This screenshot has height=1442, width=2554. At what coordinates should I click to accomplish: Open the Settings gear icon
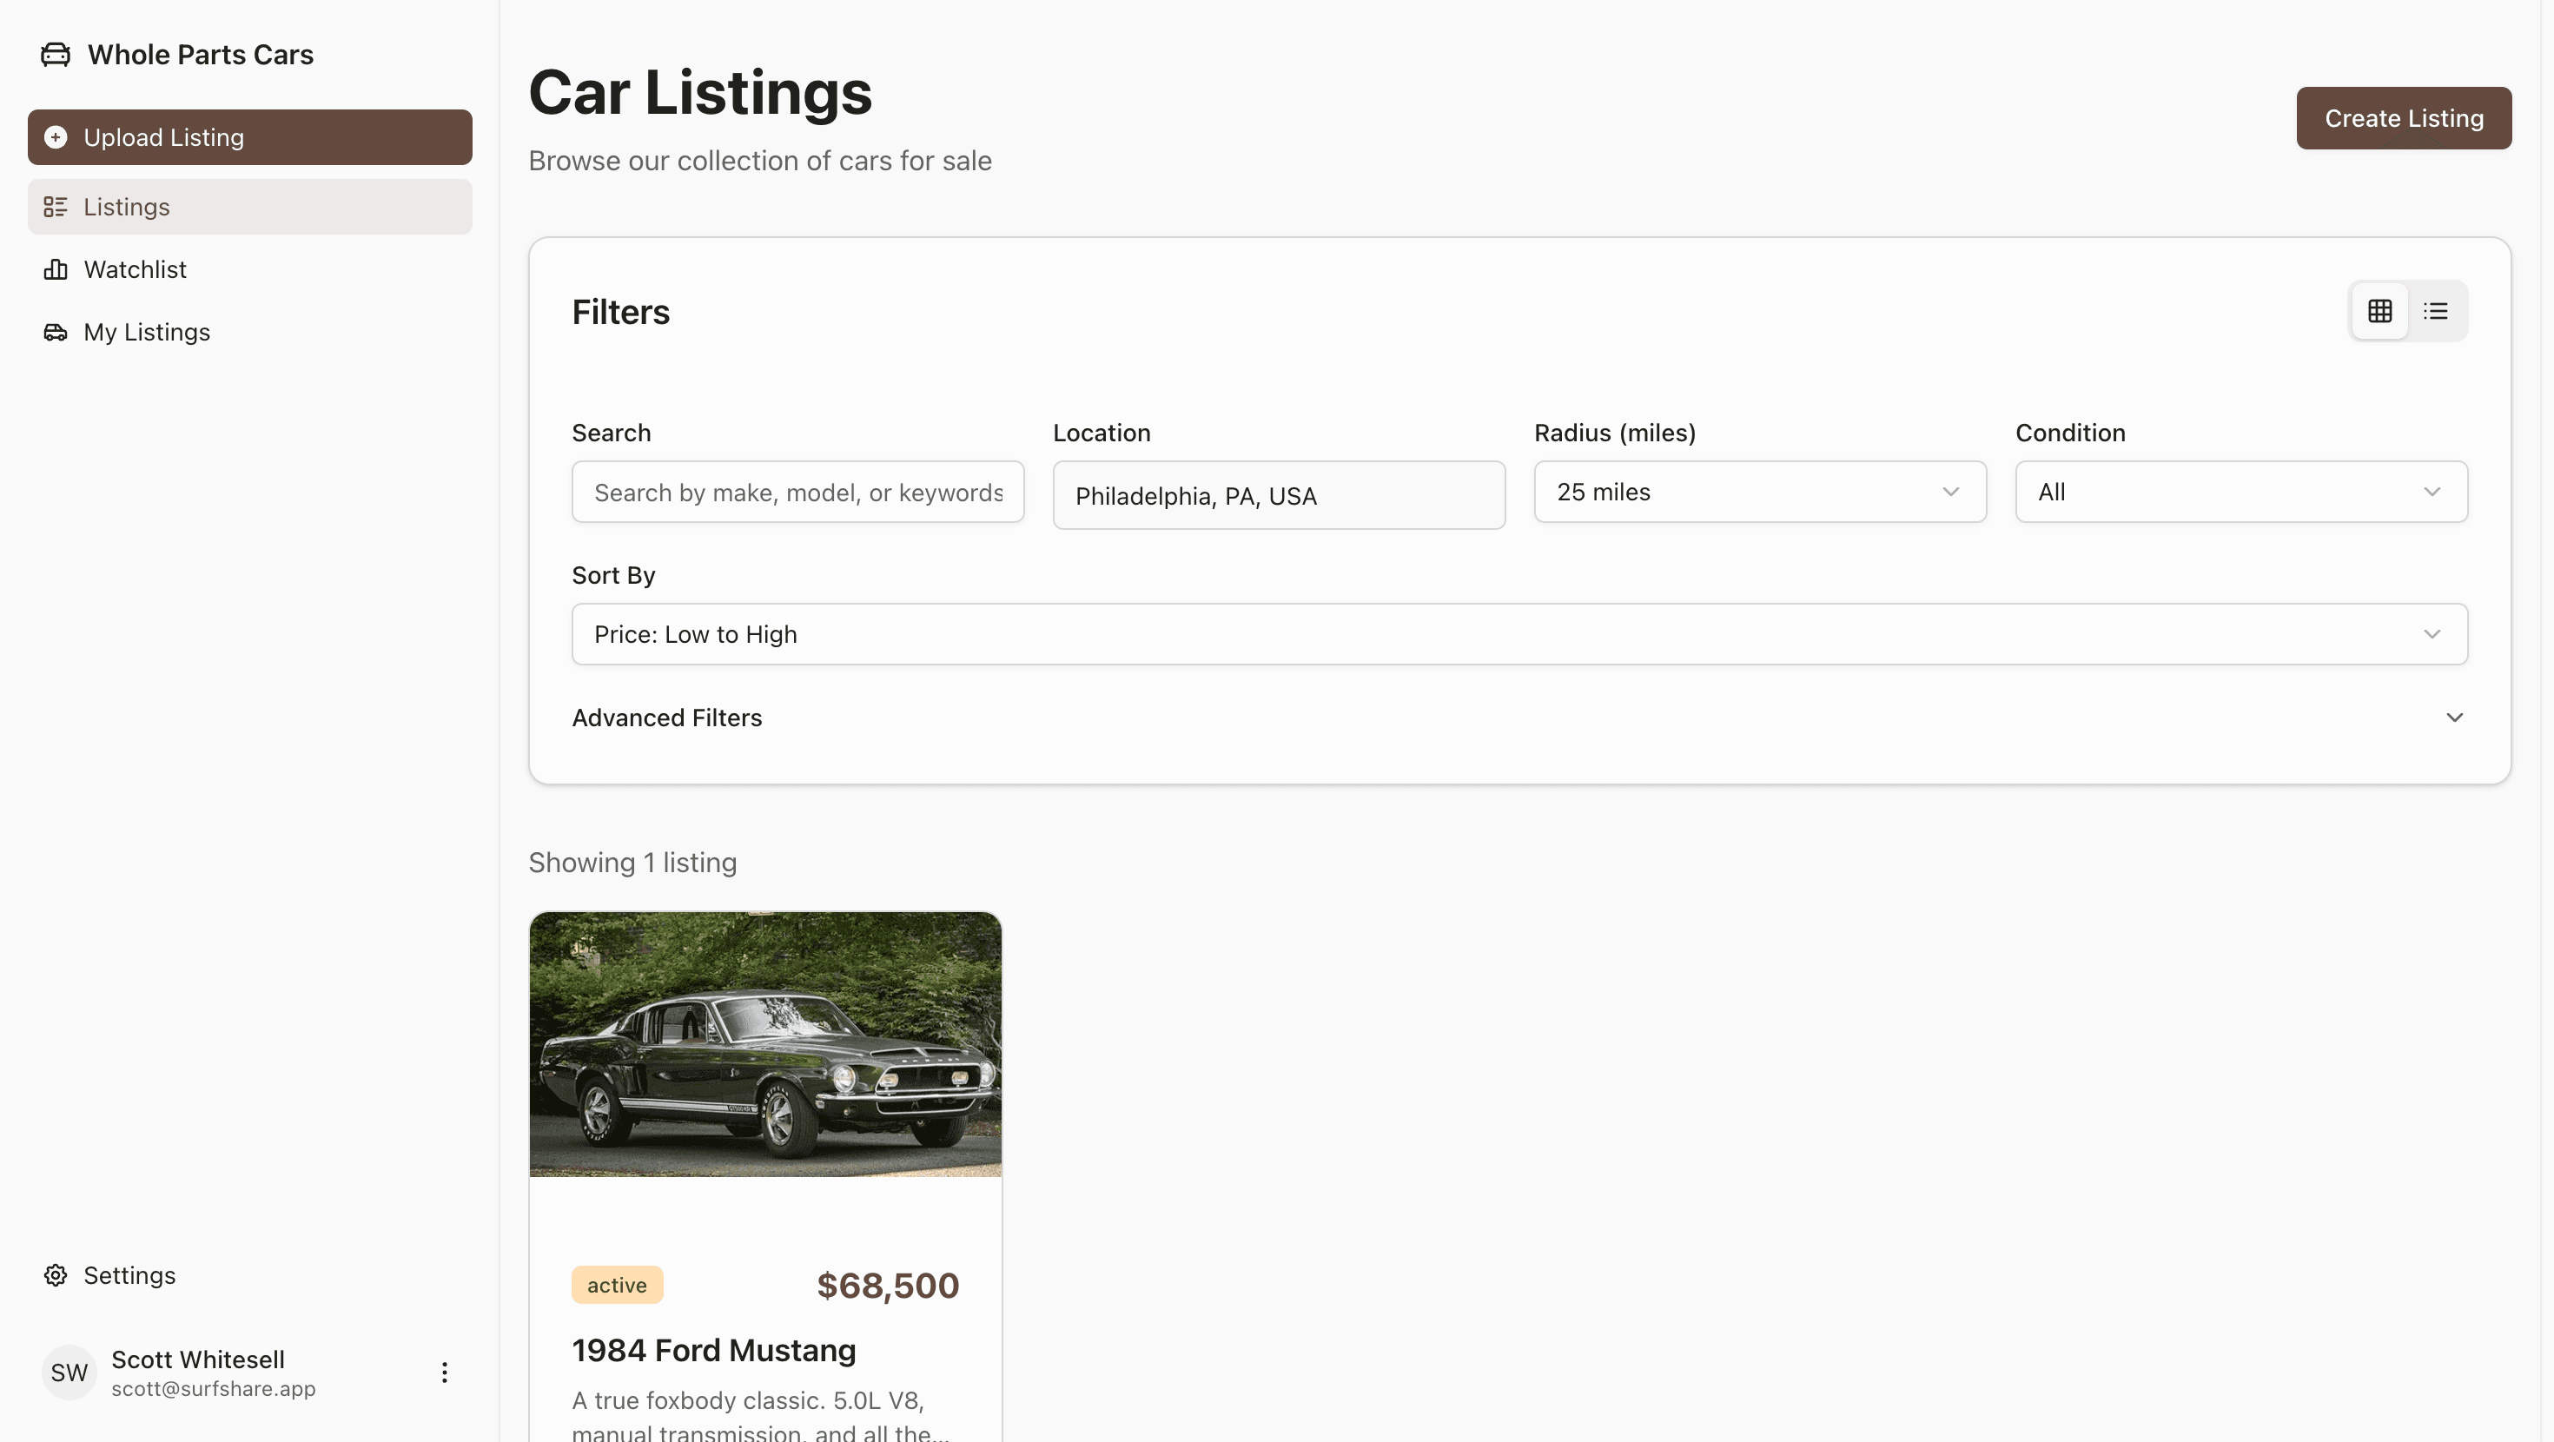click(56, 1274)
